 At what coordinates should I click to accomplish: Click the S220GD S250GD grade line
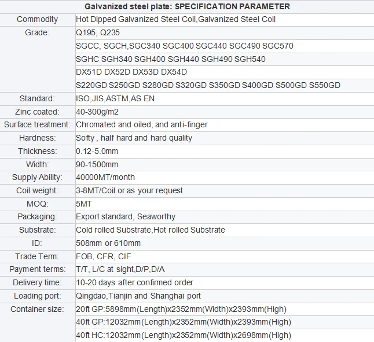[x=208, y=85]
